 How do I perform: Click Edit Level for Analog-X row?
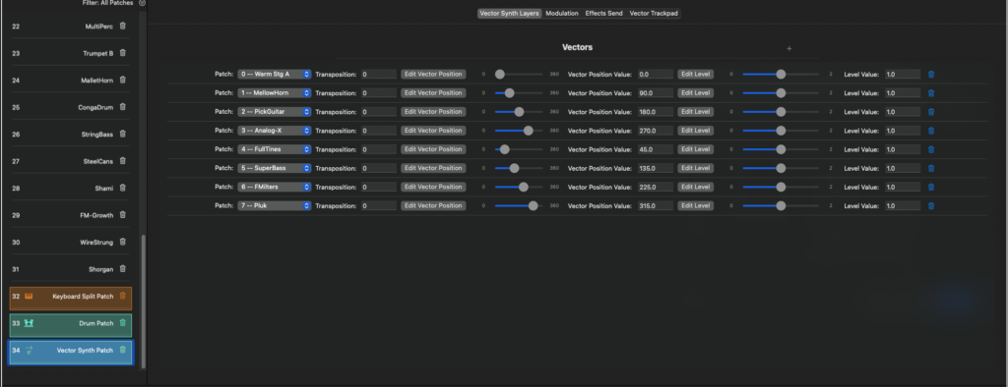click(696, 131)
